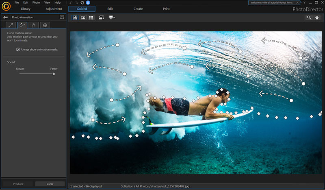Switch to the Adjustment tab

click(x=54, y=9)
